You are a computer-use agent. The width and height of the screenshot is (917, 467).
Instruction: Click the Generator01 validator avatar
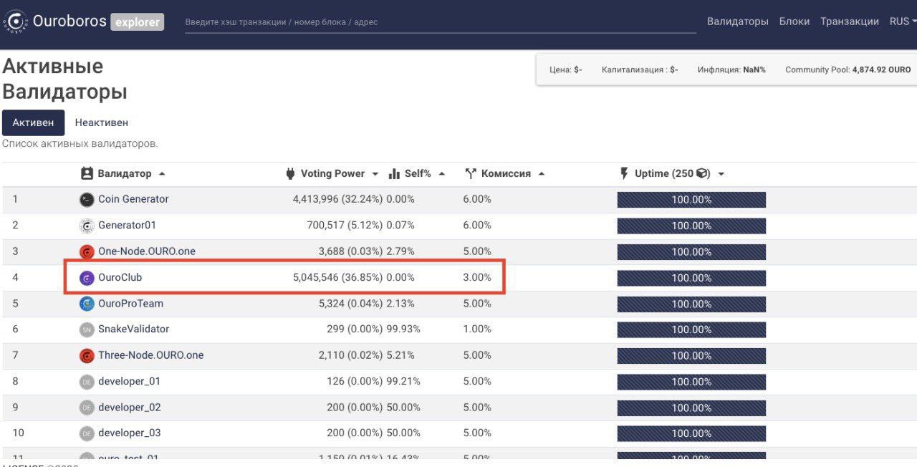point(87,226)
